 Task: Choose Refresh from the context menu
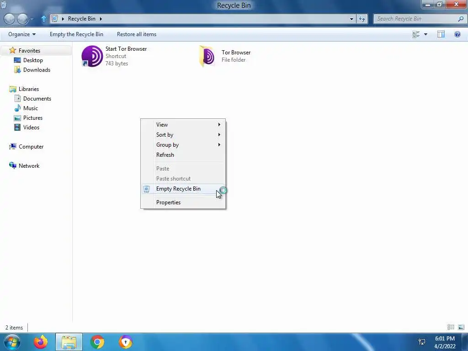(x=165, y=154)
